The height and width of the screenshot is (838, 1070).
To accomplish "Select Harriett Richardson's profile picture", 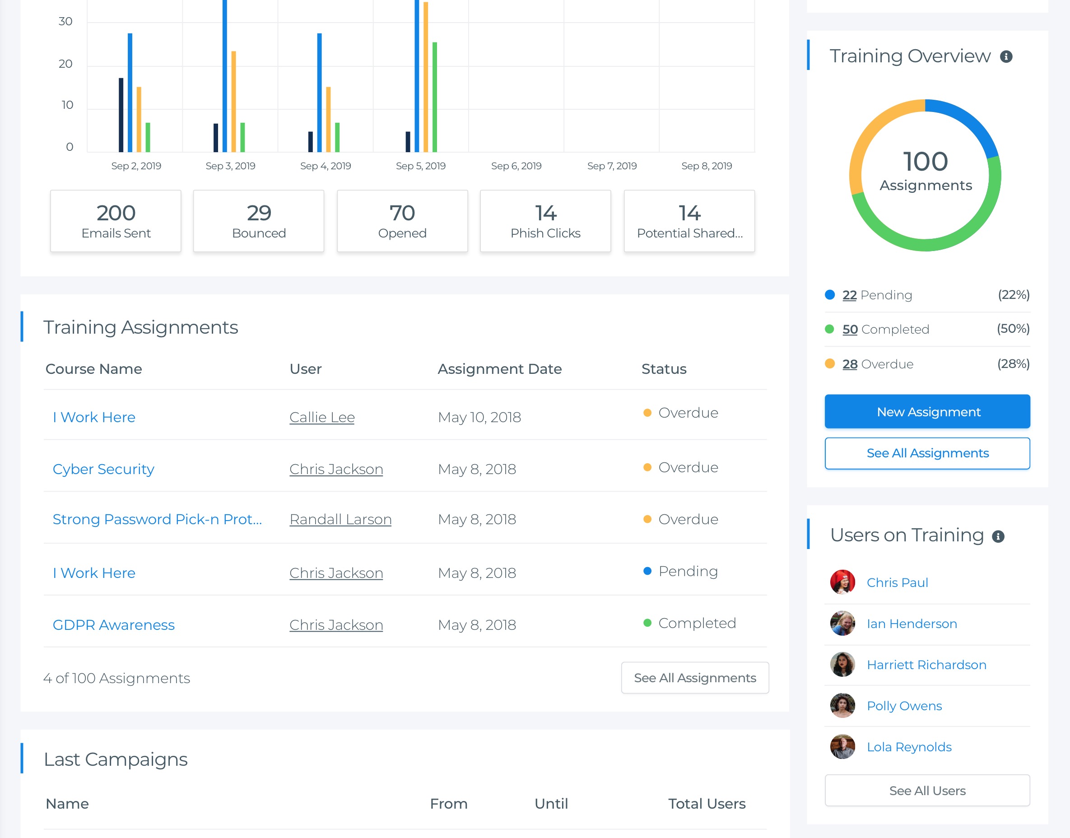I will pyautogui.click(x=842, y=664).
